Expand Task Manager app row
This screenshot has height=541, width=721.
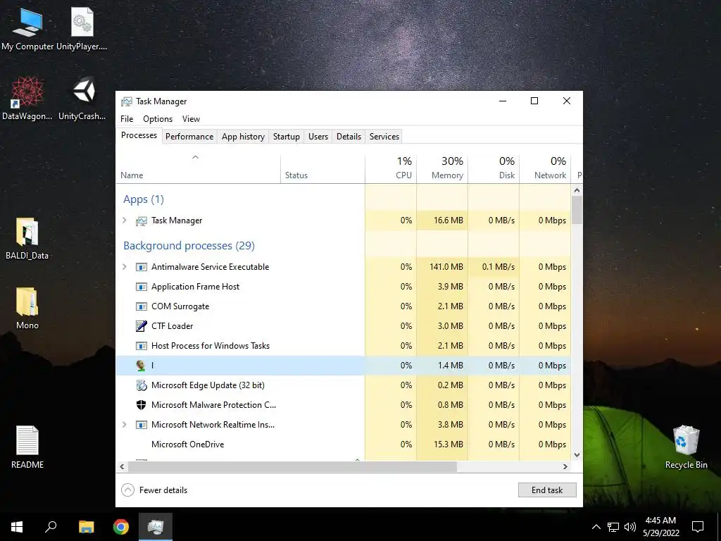coord(125,220)
